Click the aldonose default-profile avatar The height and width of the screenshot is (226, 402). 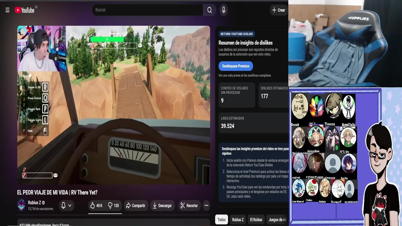(333, 164)
